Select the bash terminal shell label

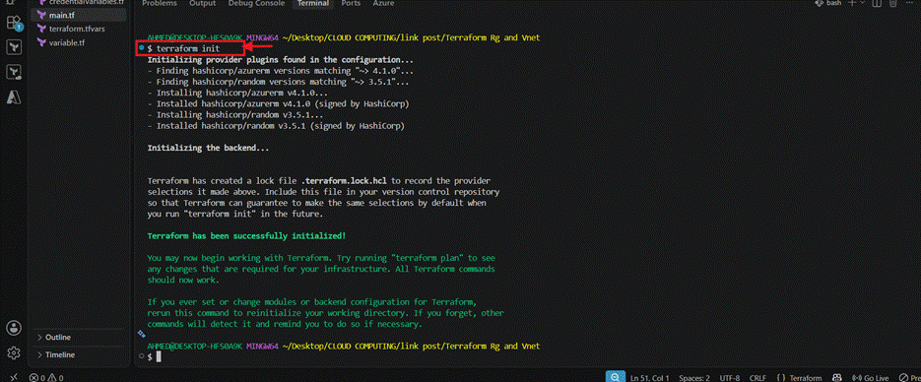(828, 3)
